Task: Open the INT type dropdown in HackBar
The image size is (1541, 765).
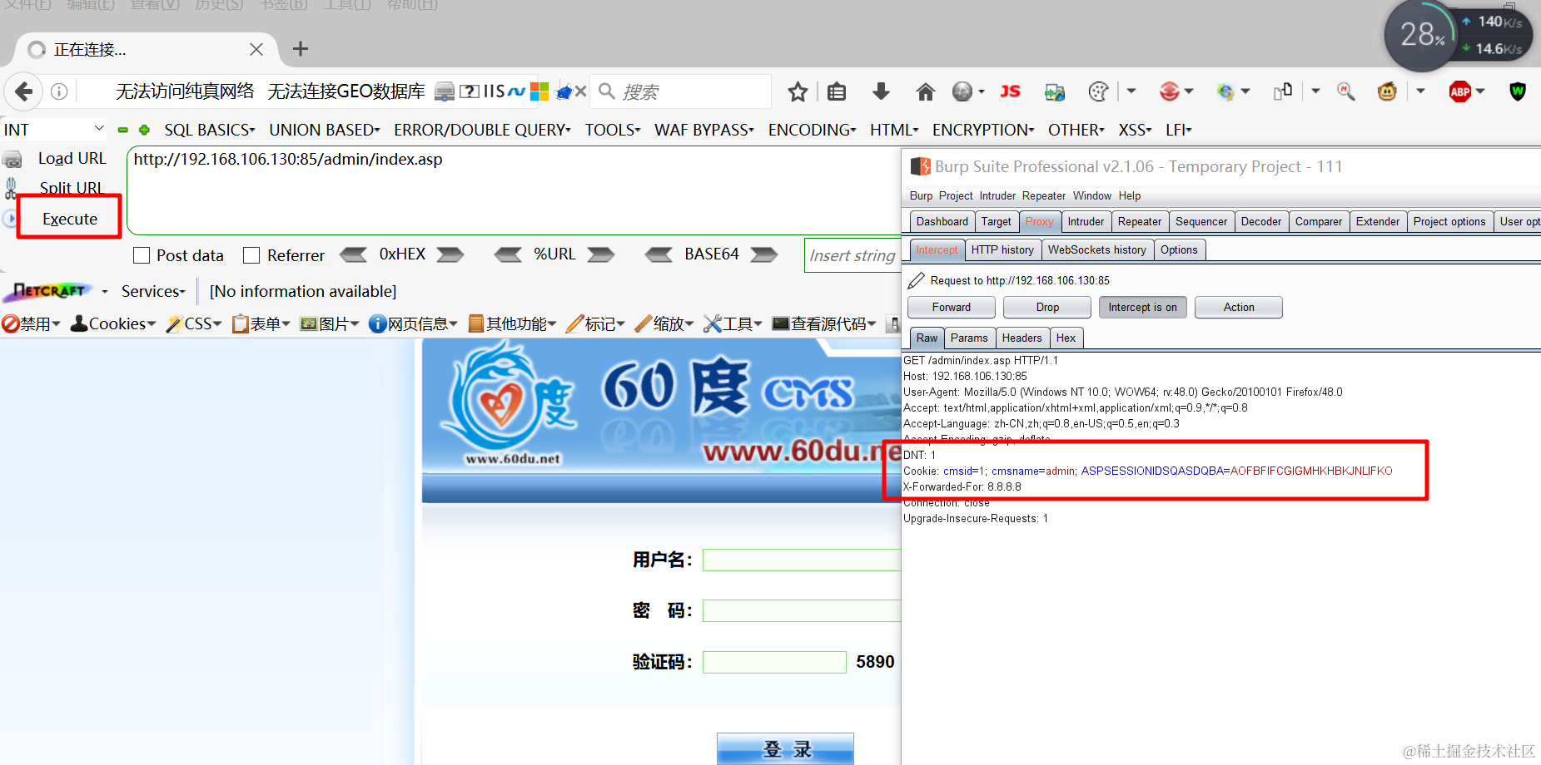Action: 54,130
